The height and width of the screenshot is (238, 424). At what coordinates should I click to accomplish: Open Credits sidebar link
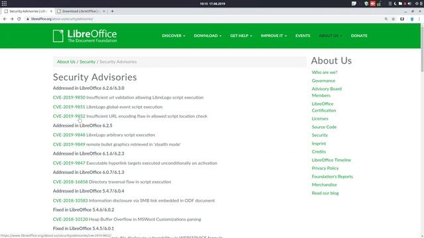tap(319, 151)
